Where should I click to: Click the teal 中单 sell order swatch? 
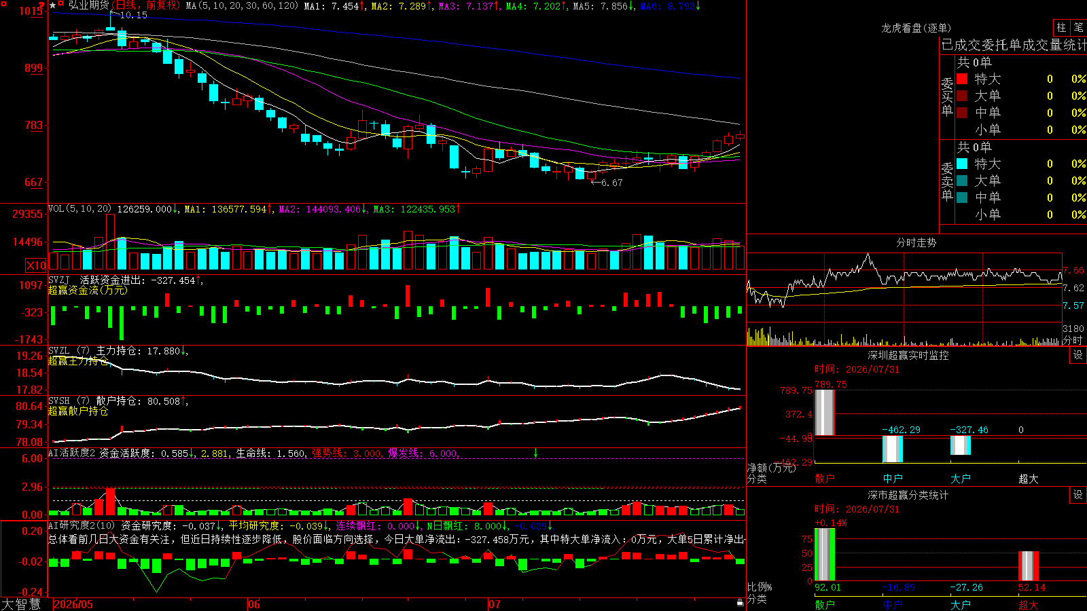[962, 198]
